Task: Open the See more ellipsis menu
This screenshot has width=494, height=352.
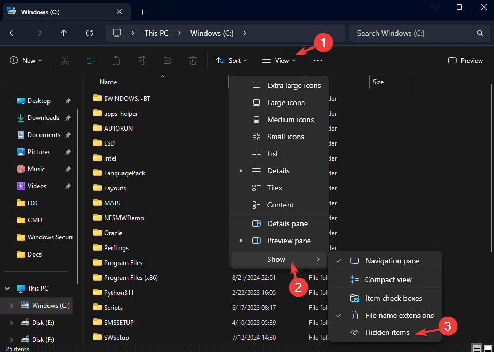Action: tap(318, 60)
